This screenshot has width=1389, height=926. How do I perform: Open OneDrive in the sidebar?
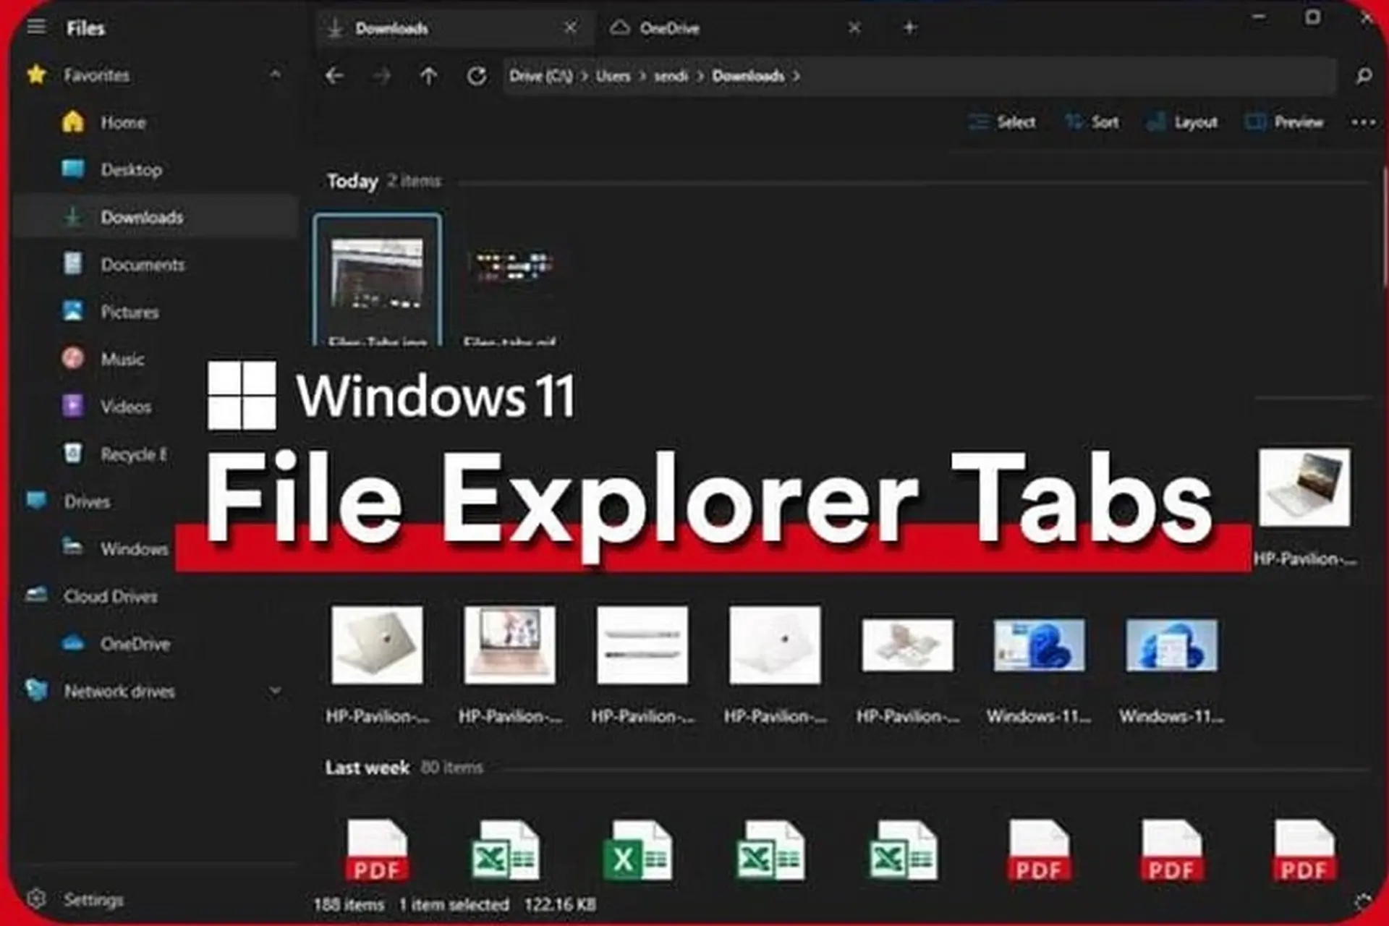135,644
